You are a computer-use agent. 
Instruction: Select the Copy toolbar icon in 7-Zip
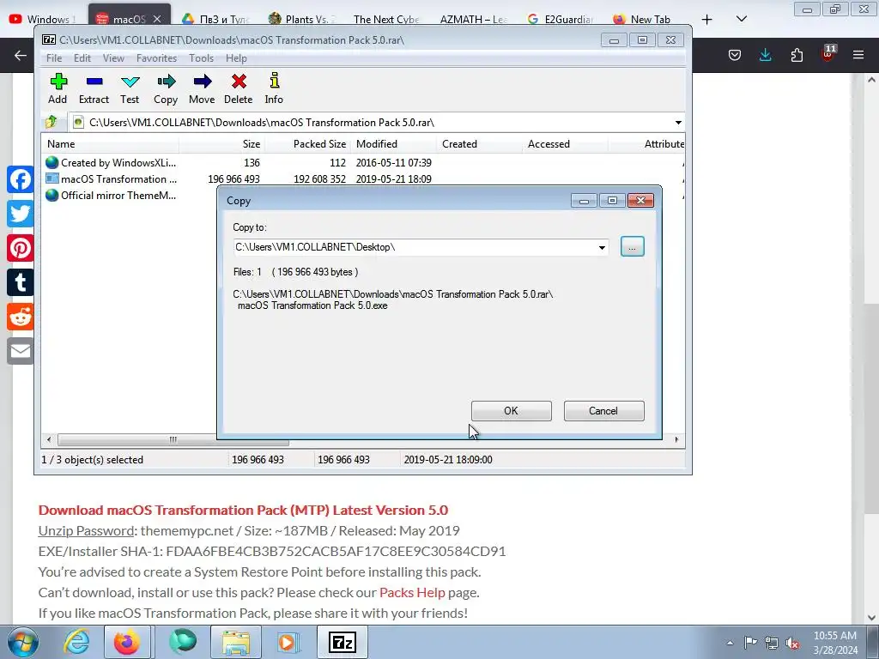point(166,88)
